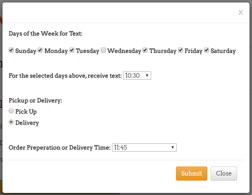The width and height of the screenshot is (252, 195).
Task: Disable texts on Tuesday
Action: [72, 50]
